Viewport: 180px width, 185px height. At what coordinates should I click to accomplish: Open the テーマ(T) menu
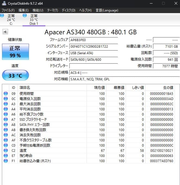click(x=52, y=10)
